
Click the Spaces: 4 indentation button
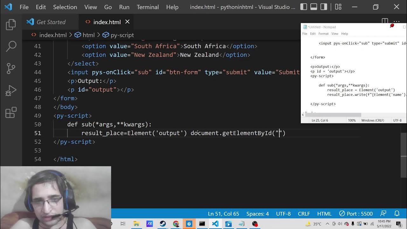[258, 214]
